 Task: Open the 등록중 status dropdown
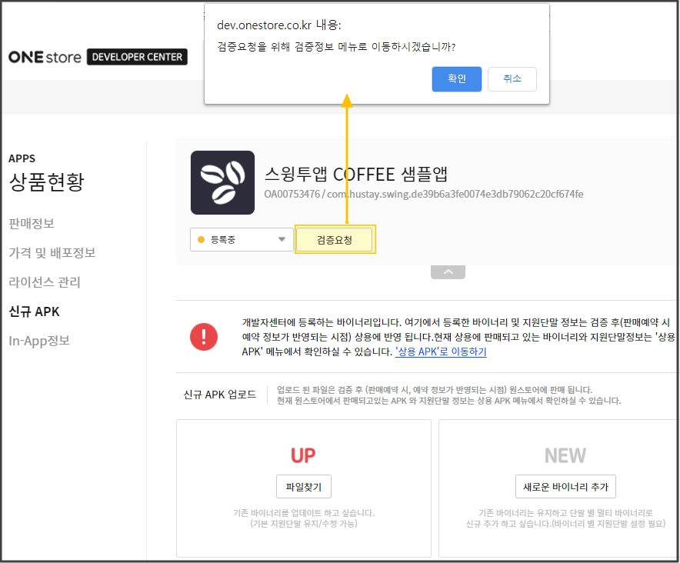click(242, 239)
